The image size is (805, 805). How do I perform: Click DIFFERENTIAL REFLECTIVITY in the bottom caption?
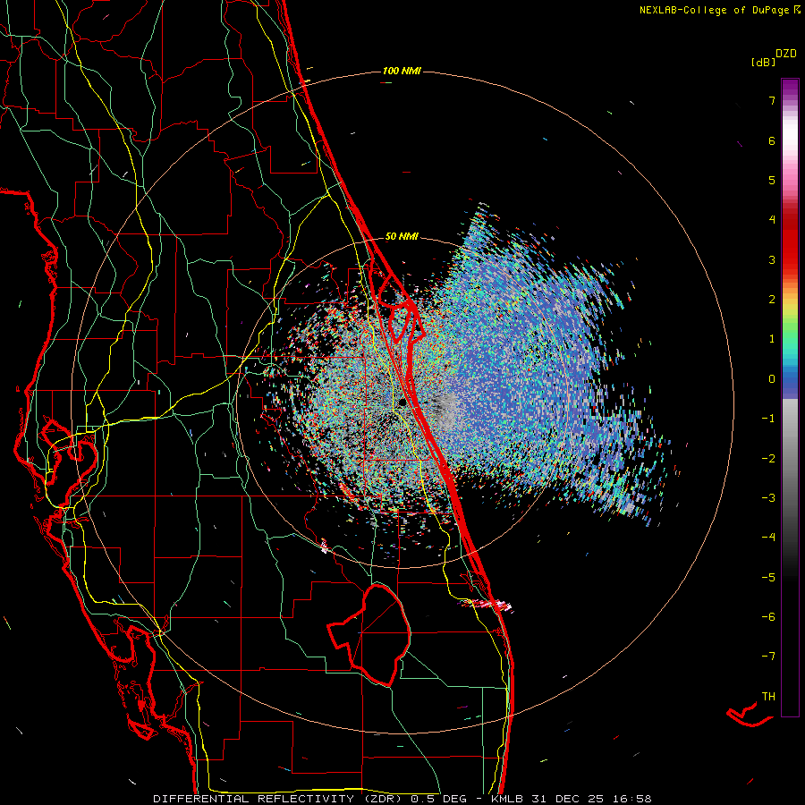(254, 799)
